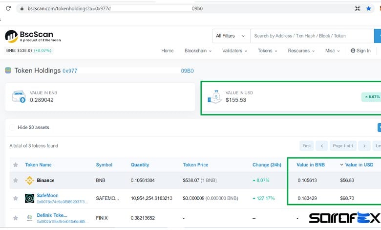Viewport: 381px width, 230px height.
Task: Go to the previous page arrow
Action: tap(322, 146)
